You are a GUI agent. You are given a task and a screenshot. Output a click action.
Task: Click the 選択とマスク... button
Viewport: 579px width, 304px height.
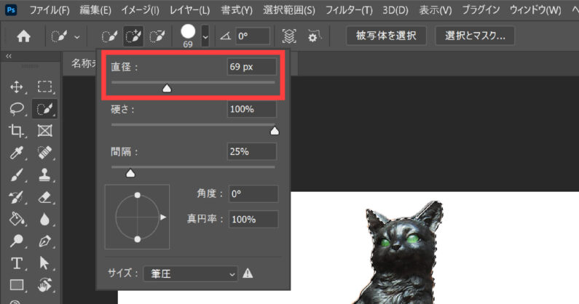[x=475, y=36]
